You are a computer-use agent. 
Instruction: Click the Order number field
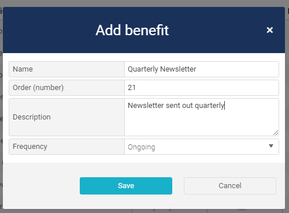pos(202,88)
